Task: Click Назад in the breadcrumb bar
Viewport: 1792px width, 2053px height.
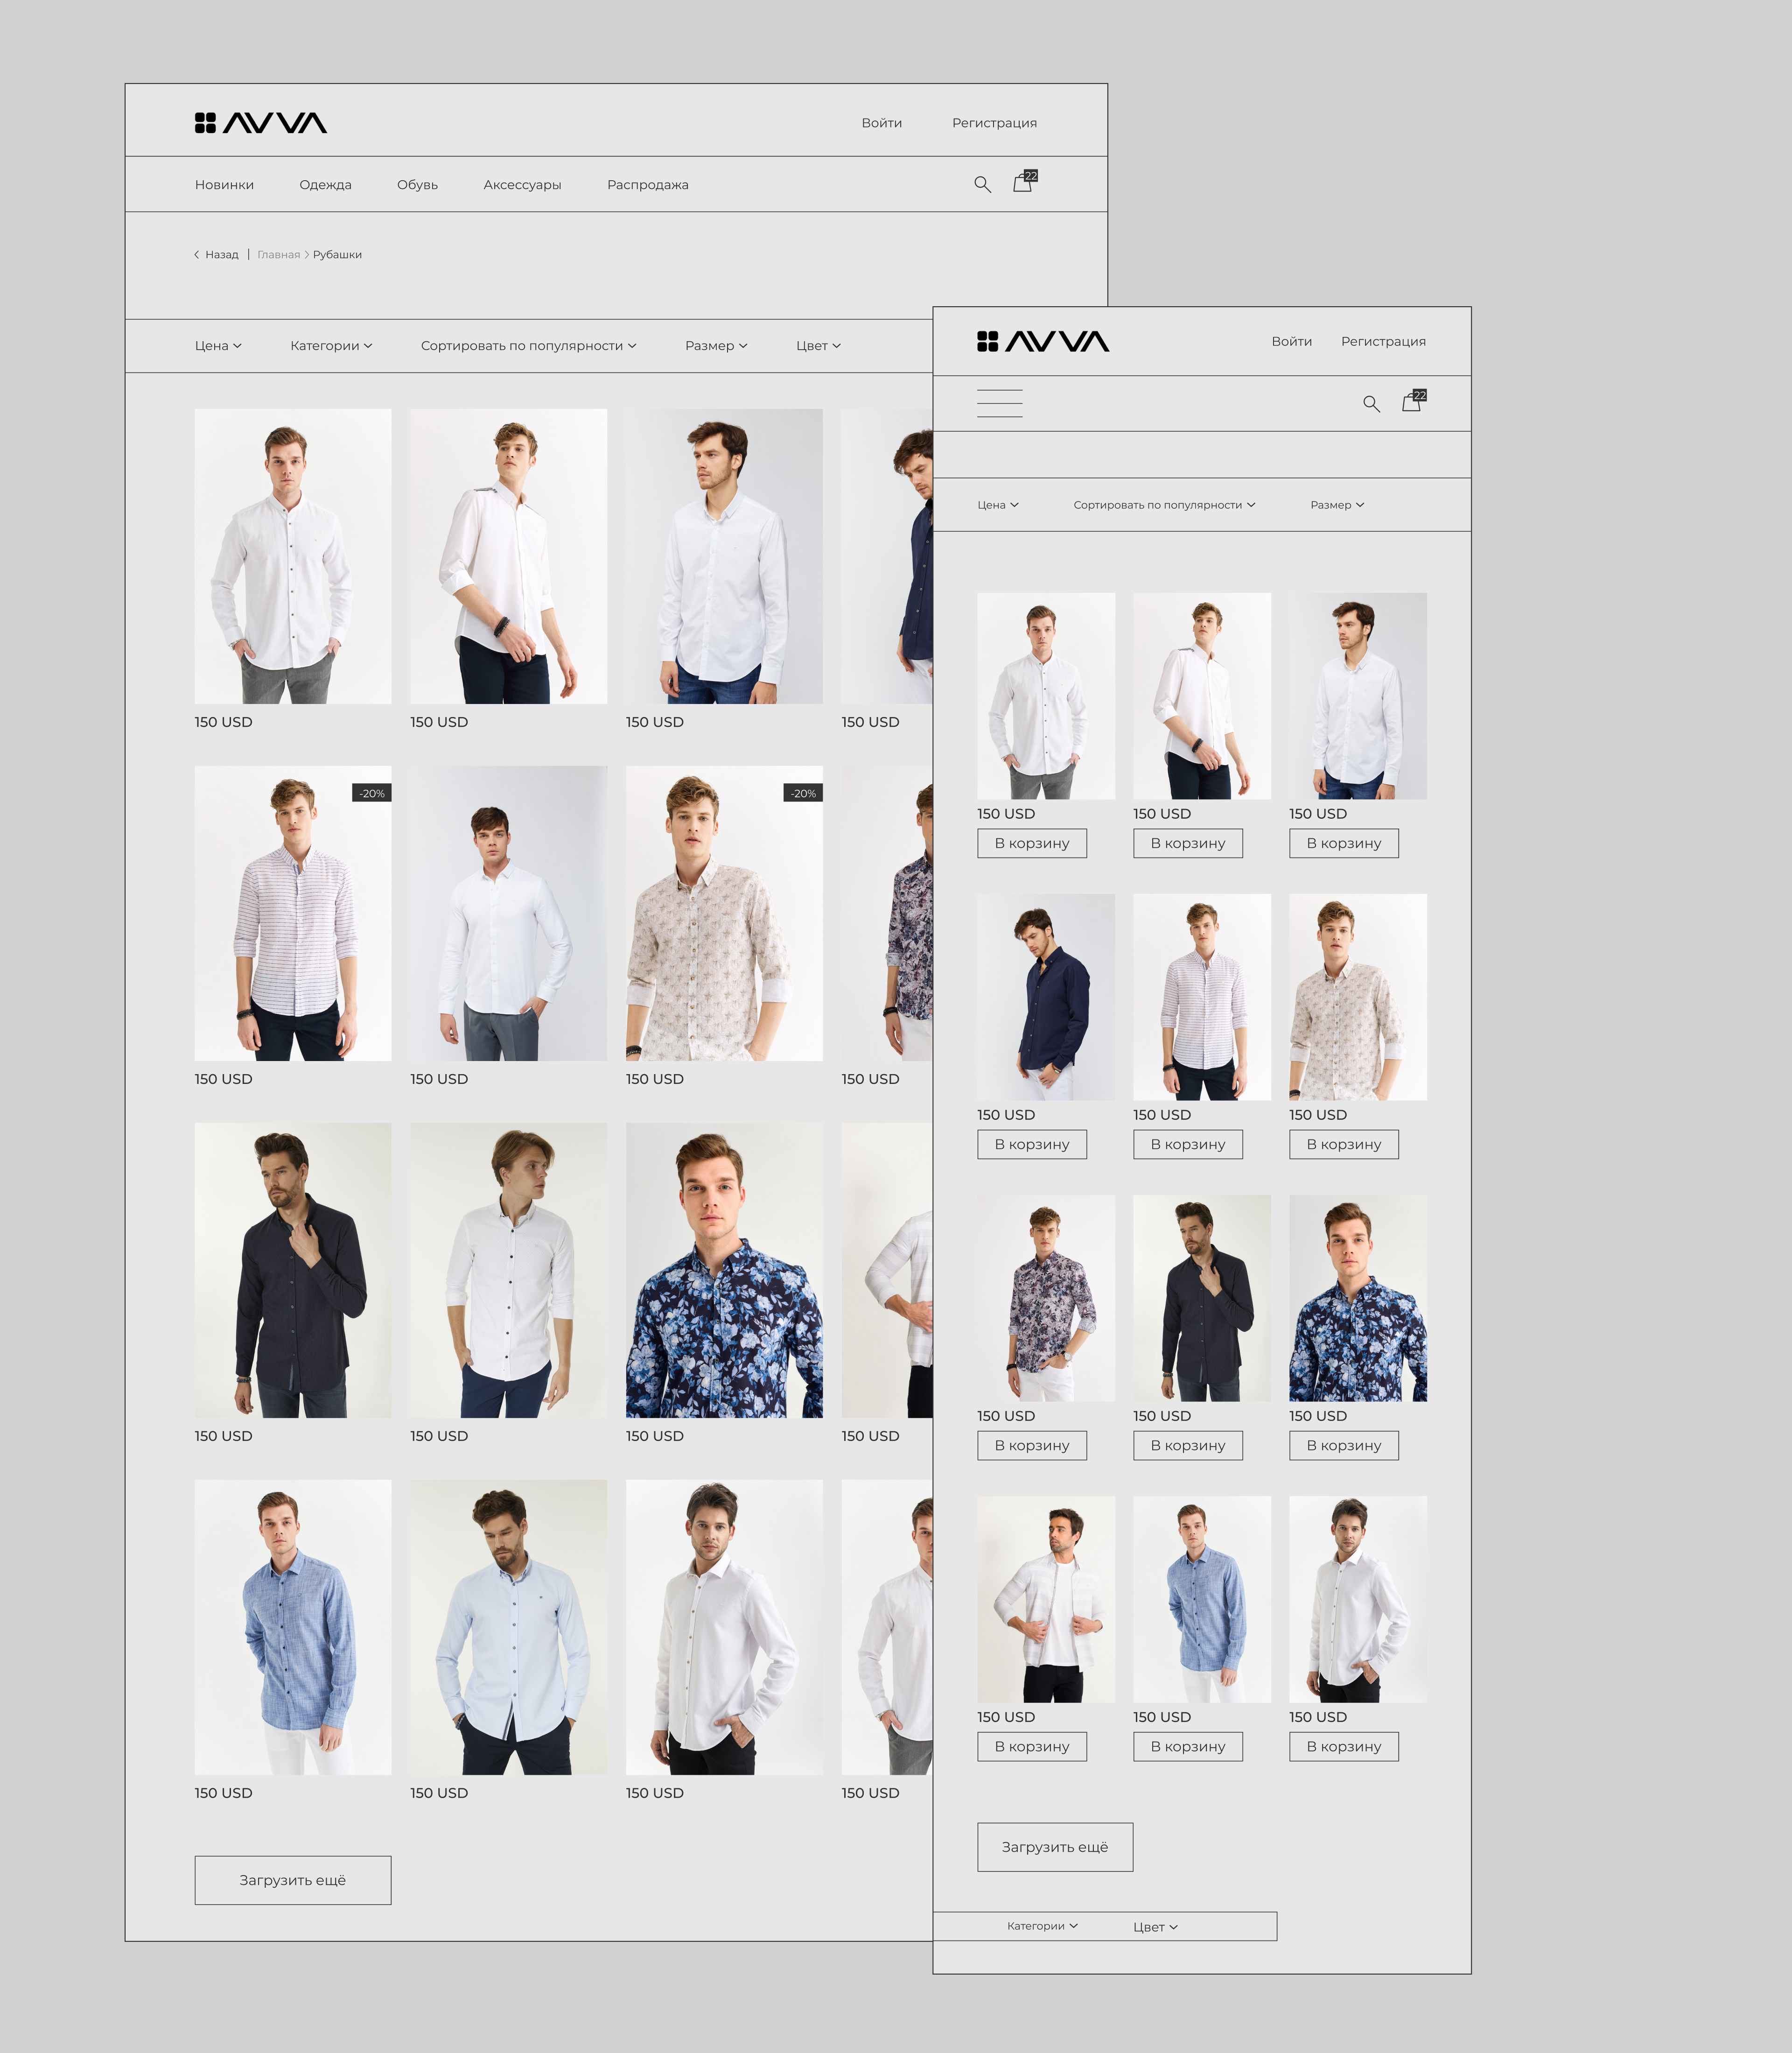Action: (221, 255)
